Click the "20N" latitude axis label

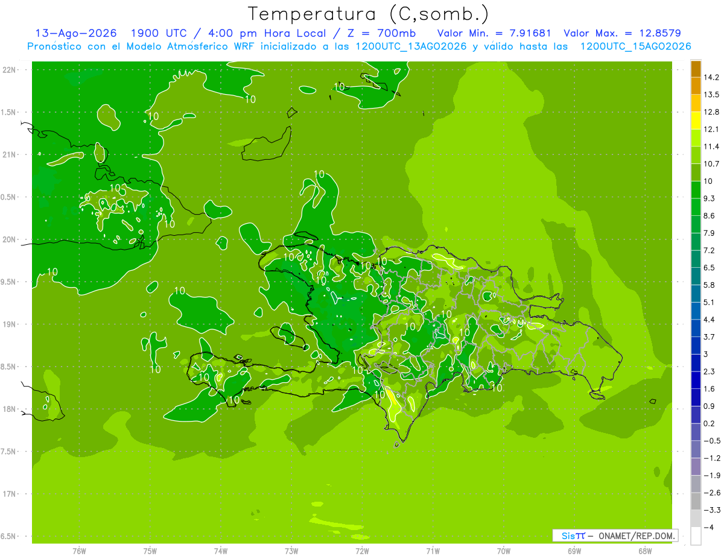[10, 239]
